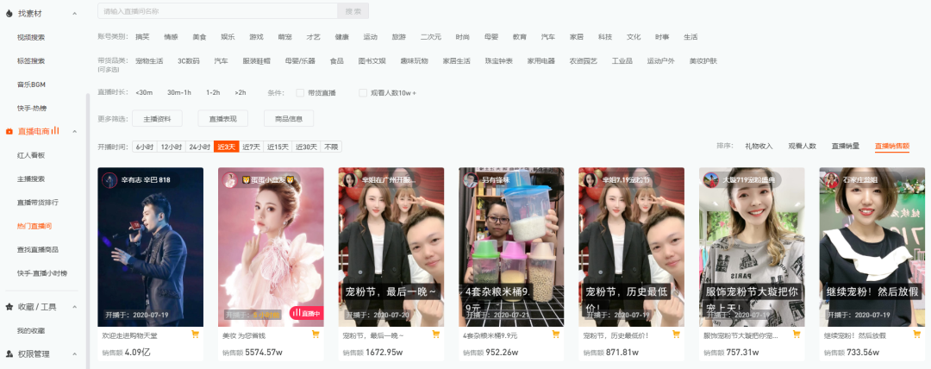The width and height of the screenshot is (931, 369).
Task: Click the bar chart icon next to 直播电商
Action: (x=55, y=130)
